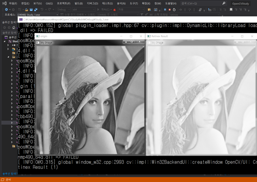Image resolution: width=257 pixels, height=182 pixels.
Task: Click the 솔루션 탐색기 tab at the bottom
Action: [x=10, y=174]
